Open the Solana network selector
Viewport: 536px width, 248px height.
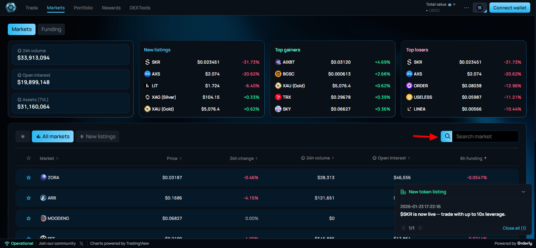pos(480,8)
